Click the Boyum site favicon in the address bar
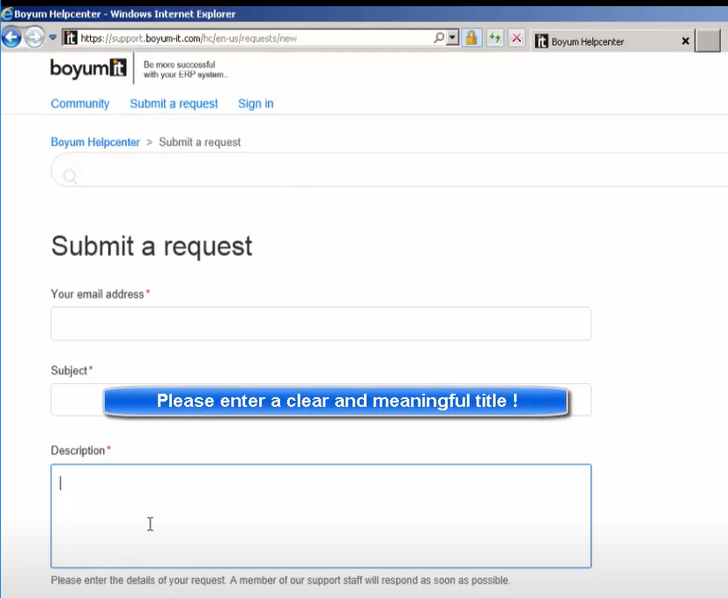 68,38
